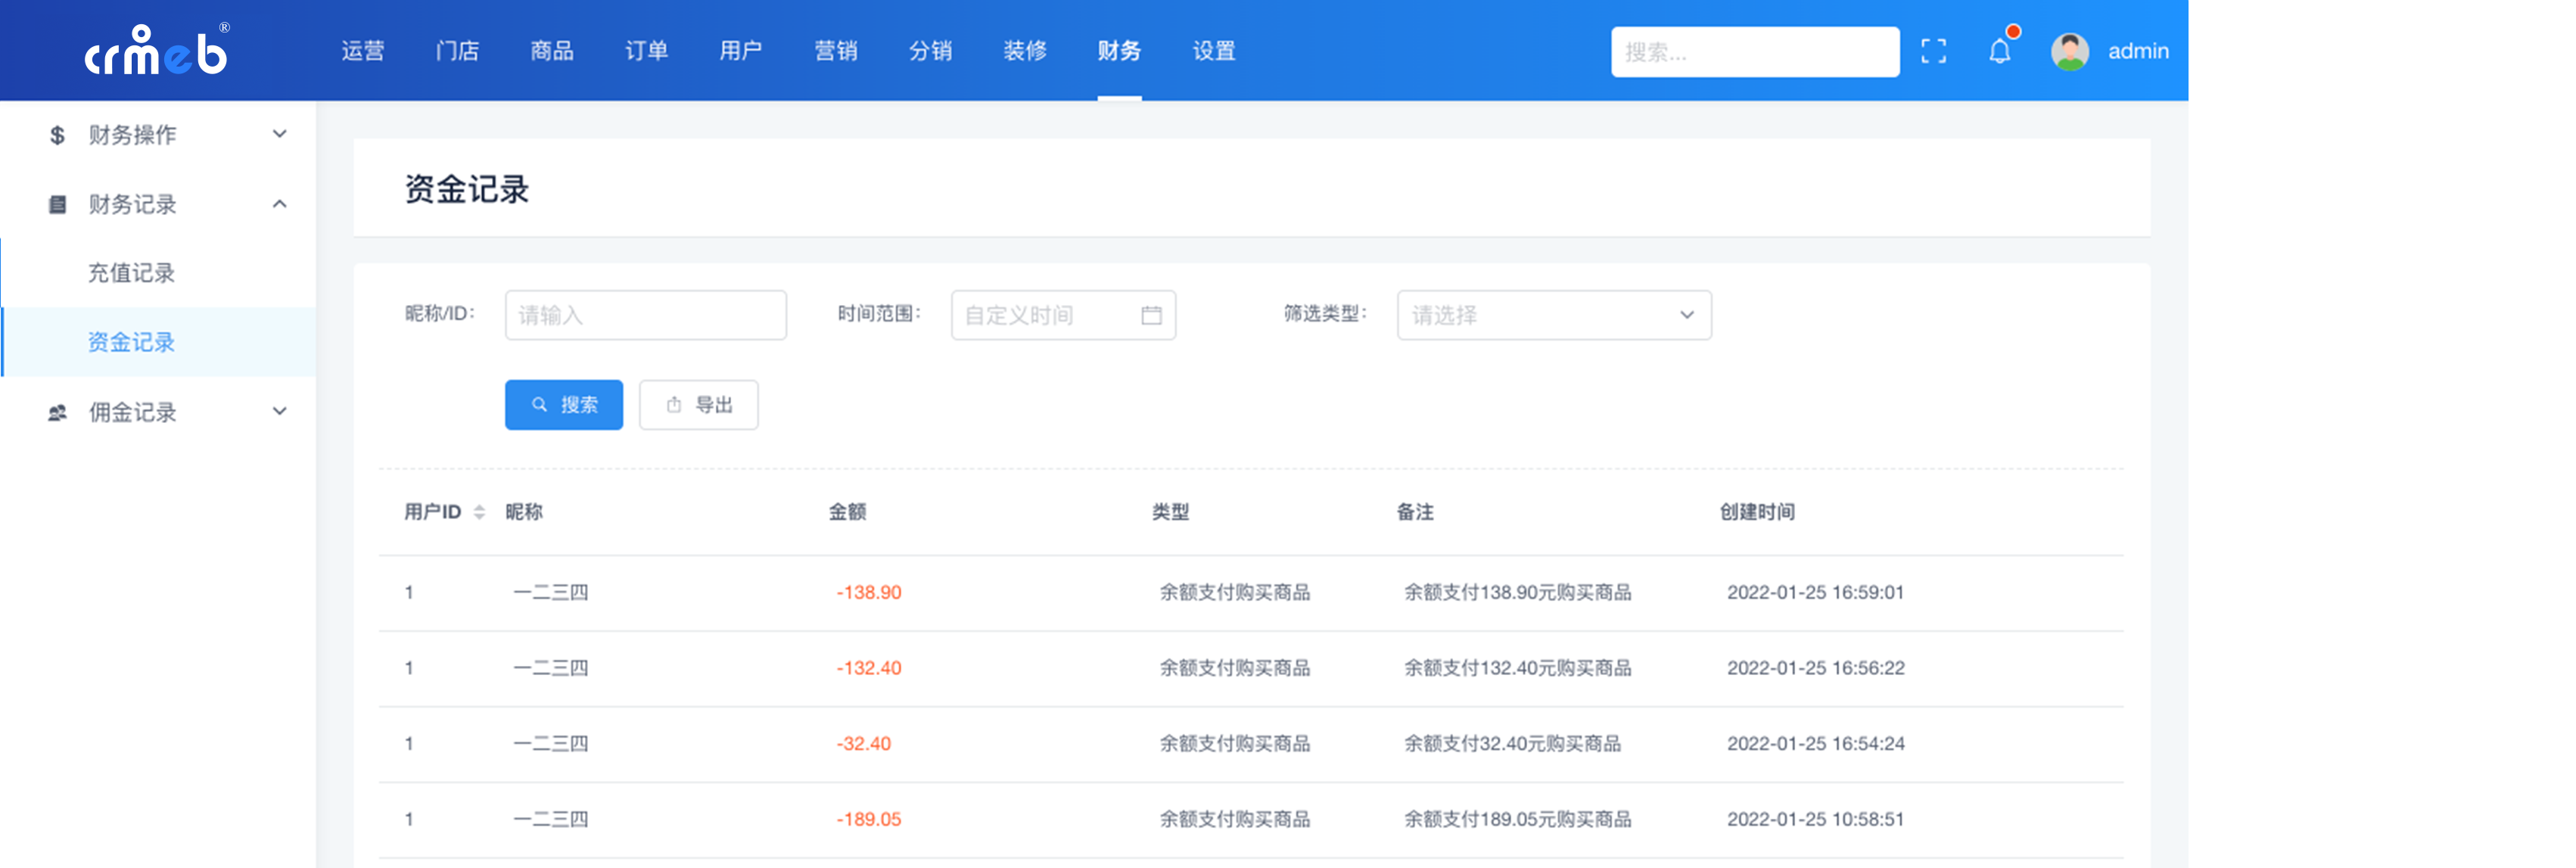Image resolution: width=2576 pixels, height=868 pixels.
Task: Click the crmeb logo
Action: [x=157, y=50]
